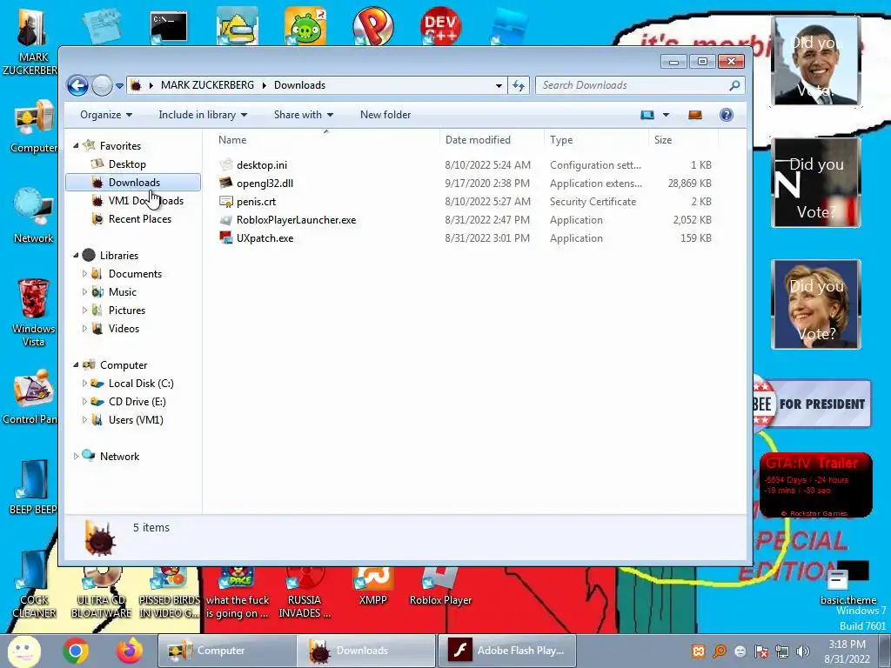891x668 pixels.
Task: Open the Organize menu
Action: coord(106,115)
